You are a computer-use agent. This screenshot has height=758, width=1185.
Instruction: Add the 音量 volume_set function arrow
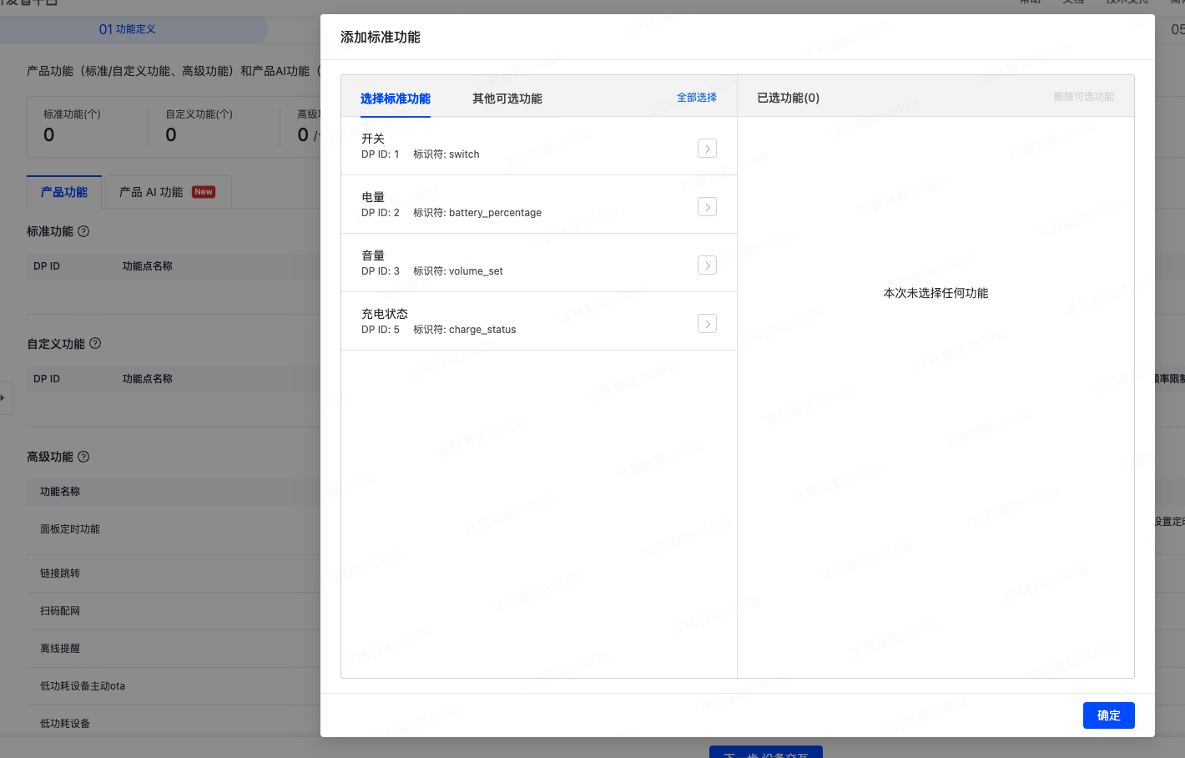[x=707, y=265]
